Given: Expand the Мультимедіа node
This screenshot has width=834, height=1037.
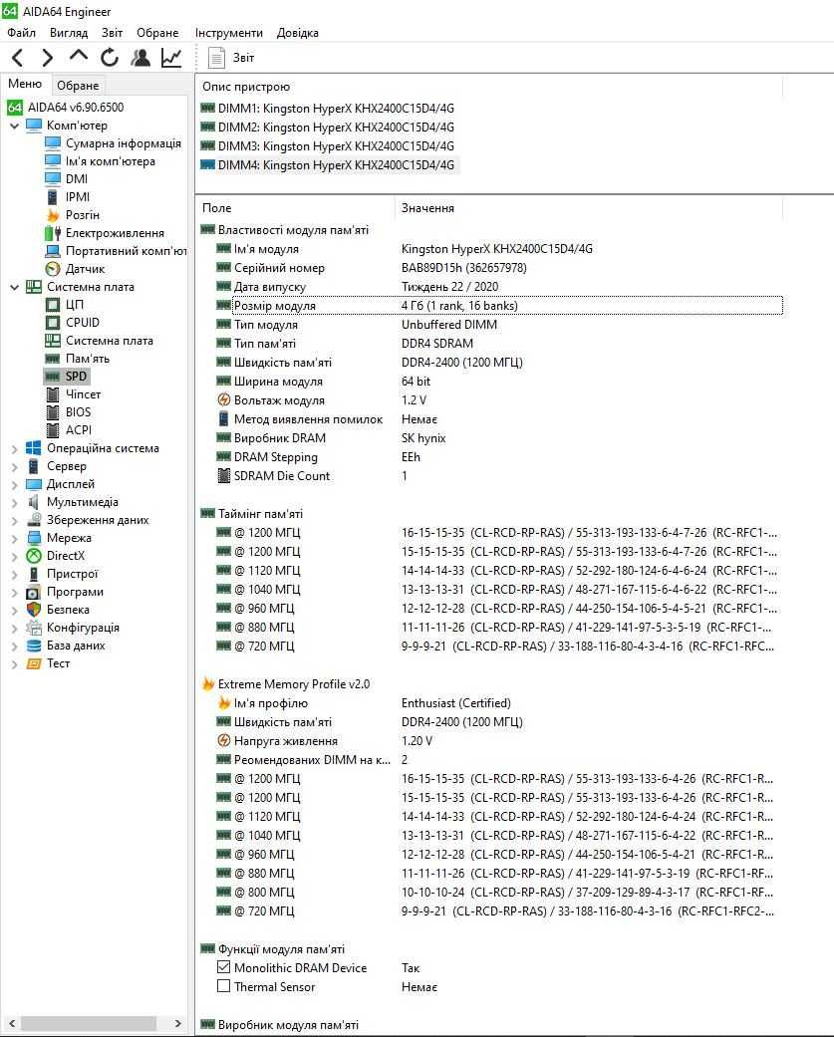Looking at the screenshot, I should click(x=14, y=502).
